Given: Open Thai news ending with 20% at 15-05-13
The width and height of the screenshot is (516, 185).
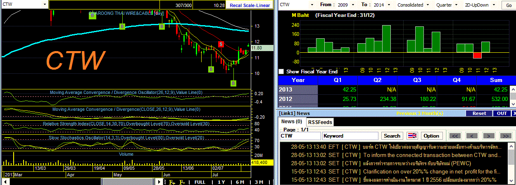Looking at the screenshot, I should tap(395, 180).
